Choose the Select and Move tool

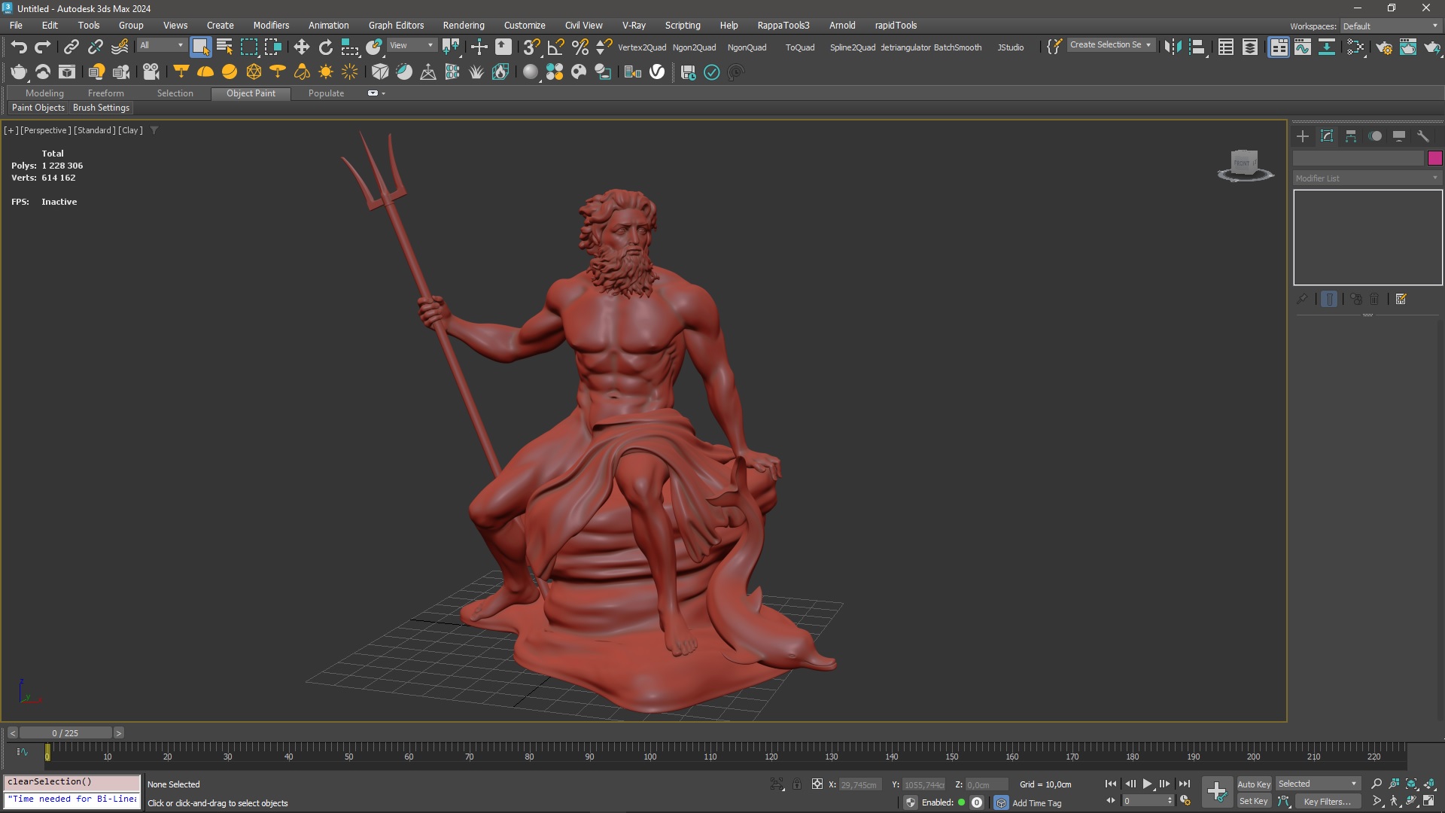(x=301, y=47)
